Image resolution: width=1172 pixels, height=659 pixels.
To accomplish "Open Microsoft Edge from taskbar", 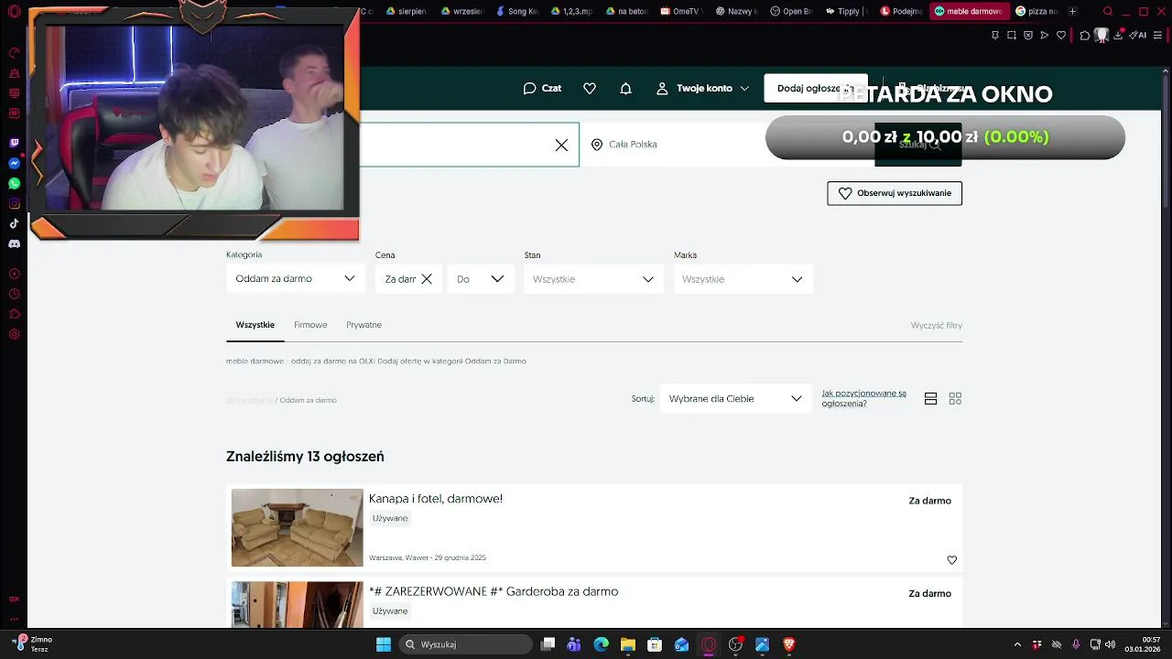I will click(x=601, y=644).
